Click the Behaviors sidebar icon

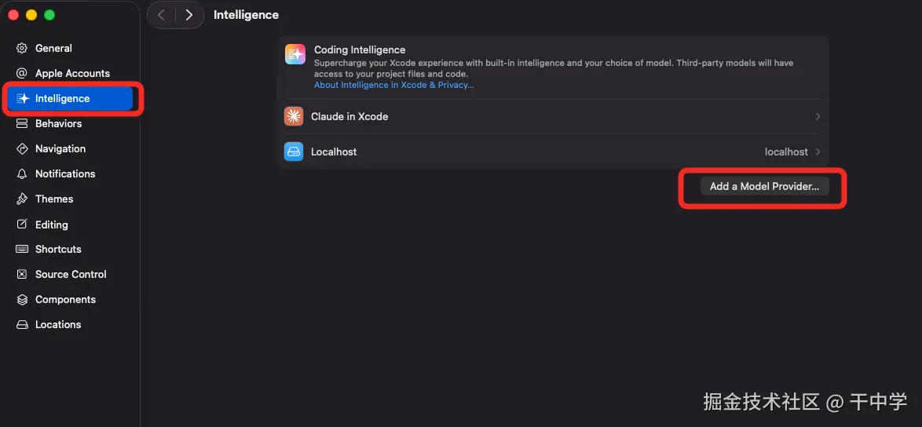[22, 123]
